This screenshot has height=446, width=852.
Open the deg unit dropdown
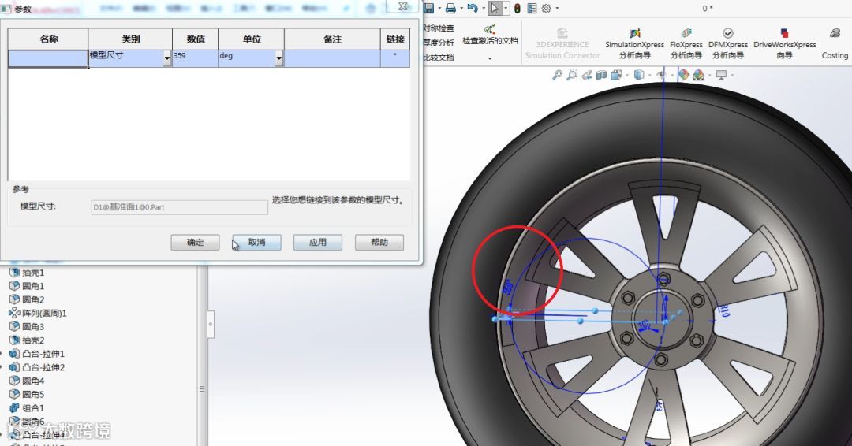[x=278, y=58]
